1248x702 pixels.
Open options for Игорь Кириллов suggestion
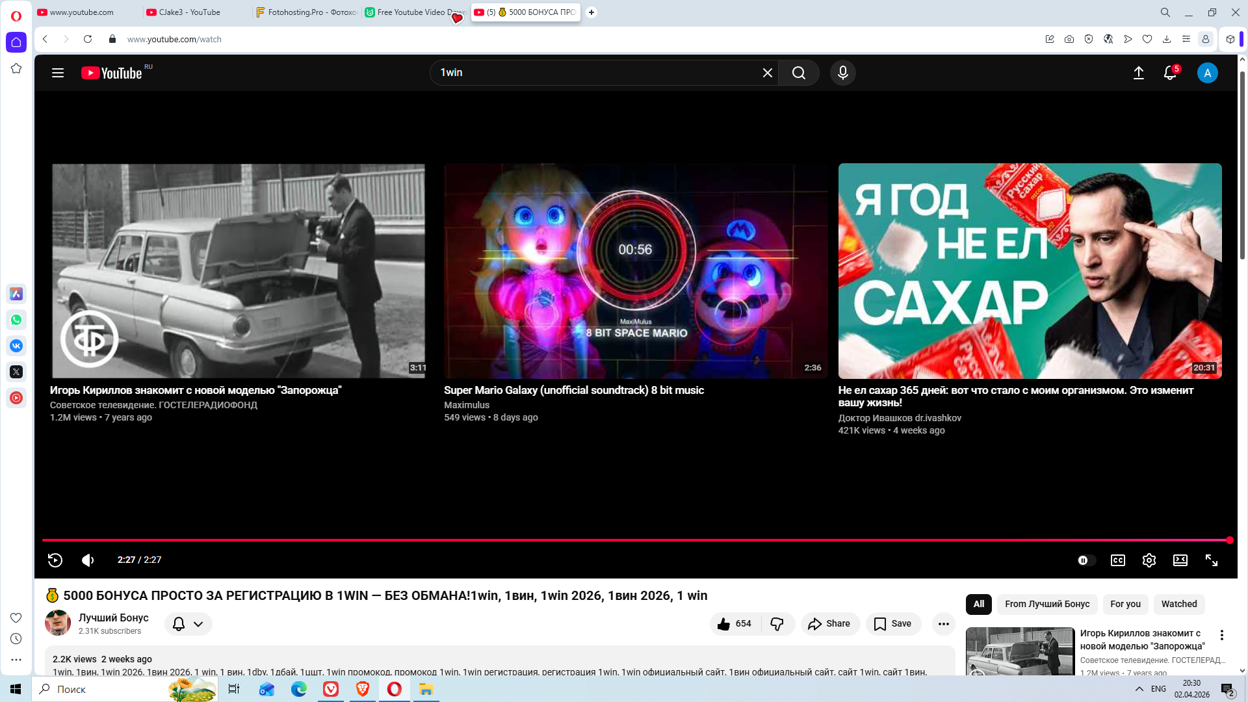tap(1221, 635)
